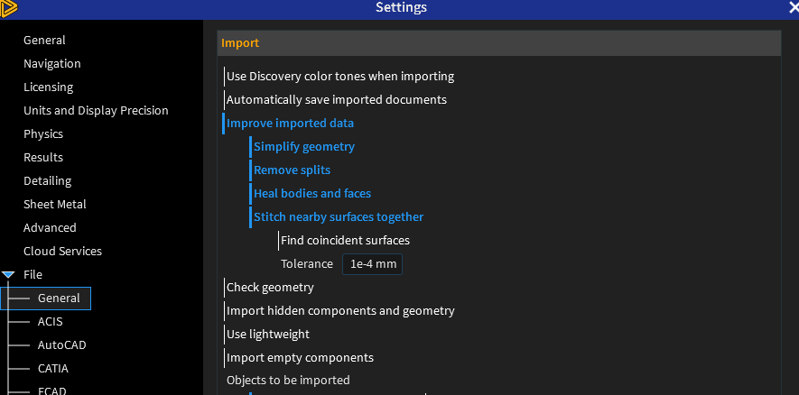Enable Automatically save imported documents

point(336,100)
